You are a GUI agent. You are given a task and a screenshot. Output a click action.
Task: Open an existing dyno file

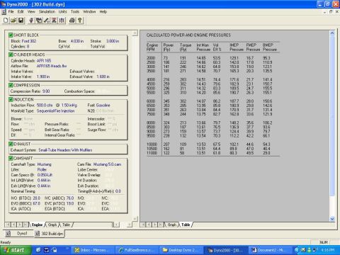13,21
